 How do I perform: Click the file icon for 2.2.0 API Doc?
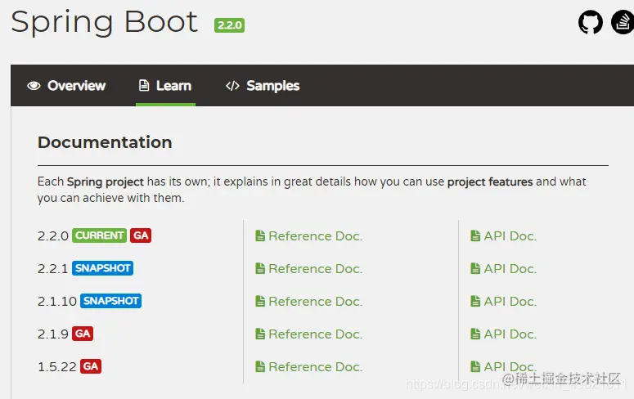coord(475,236)
